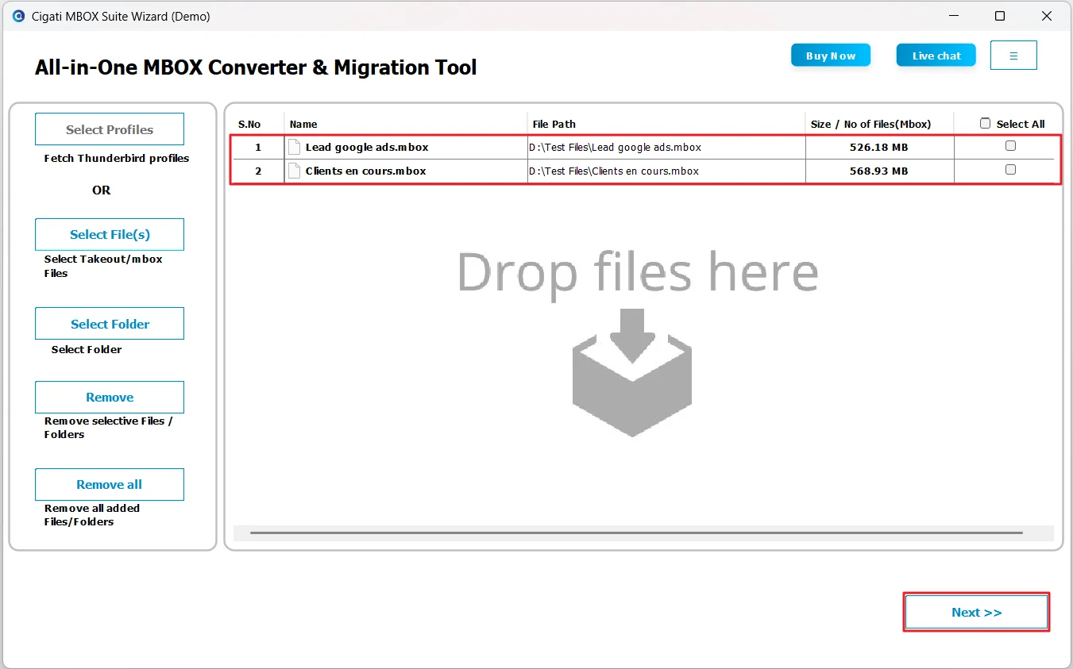Tick the Select All checkbox
The height and width of the screenshot is (669, 1073).
(x=986, y=123)
